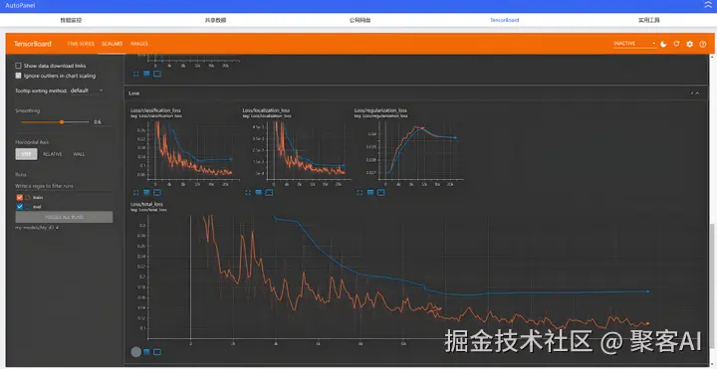Open the TensorBoard tab in AutoPanel
717x369 pixels.
[504, 20]
